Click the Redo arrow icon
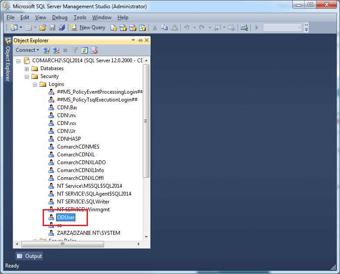The width and height of the screenshot is (340, 274). pos(202,27)
